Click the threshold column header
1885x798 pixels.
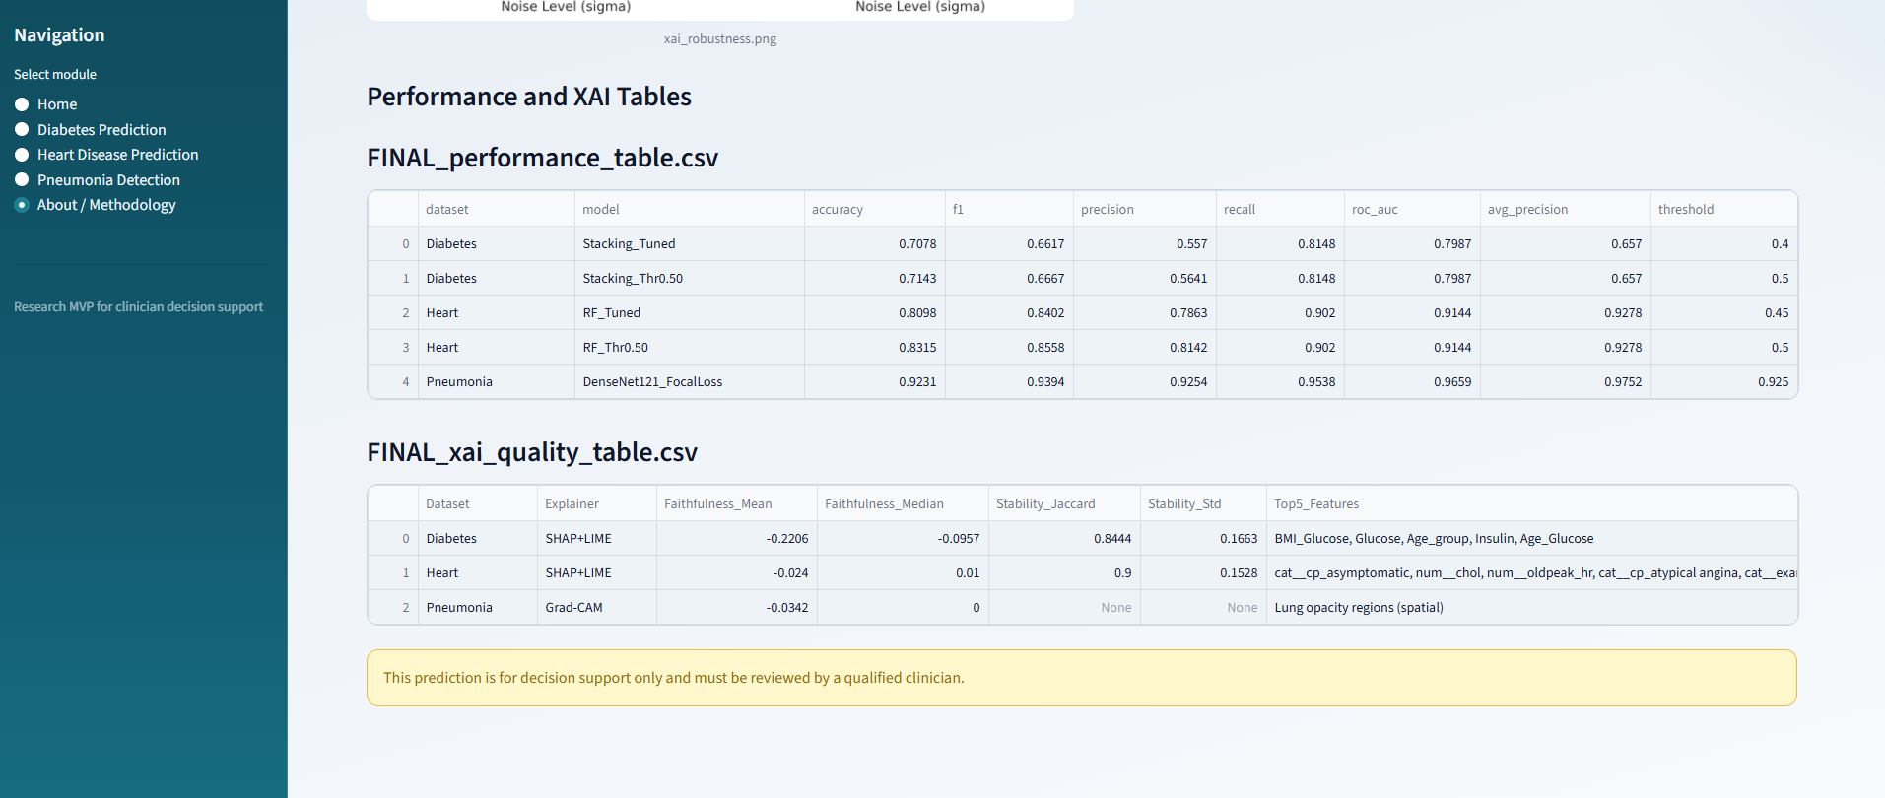(1723, 209)
